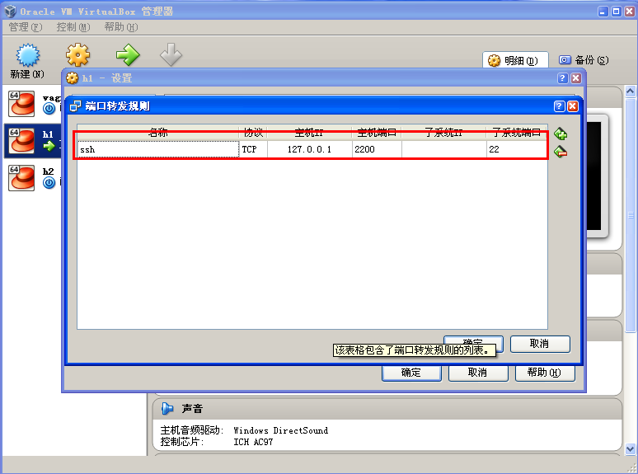Switch to the 备份 snapshots view

(x=584, y=60)
